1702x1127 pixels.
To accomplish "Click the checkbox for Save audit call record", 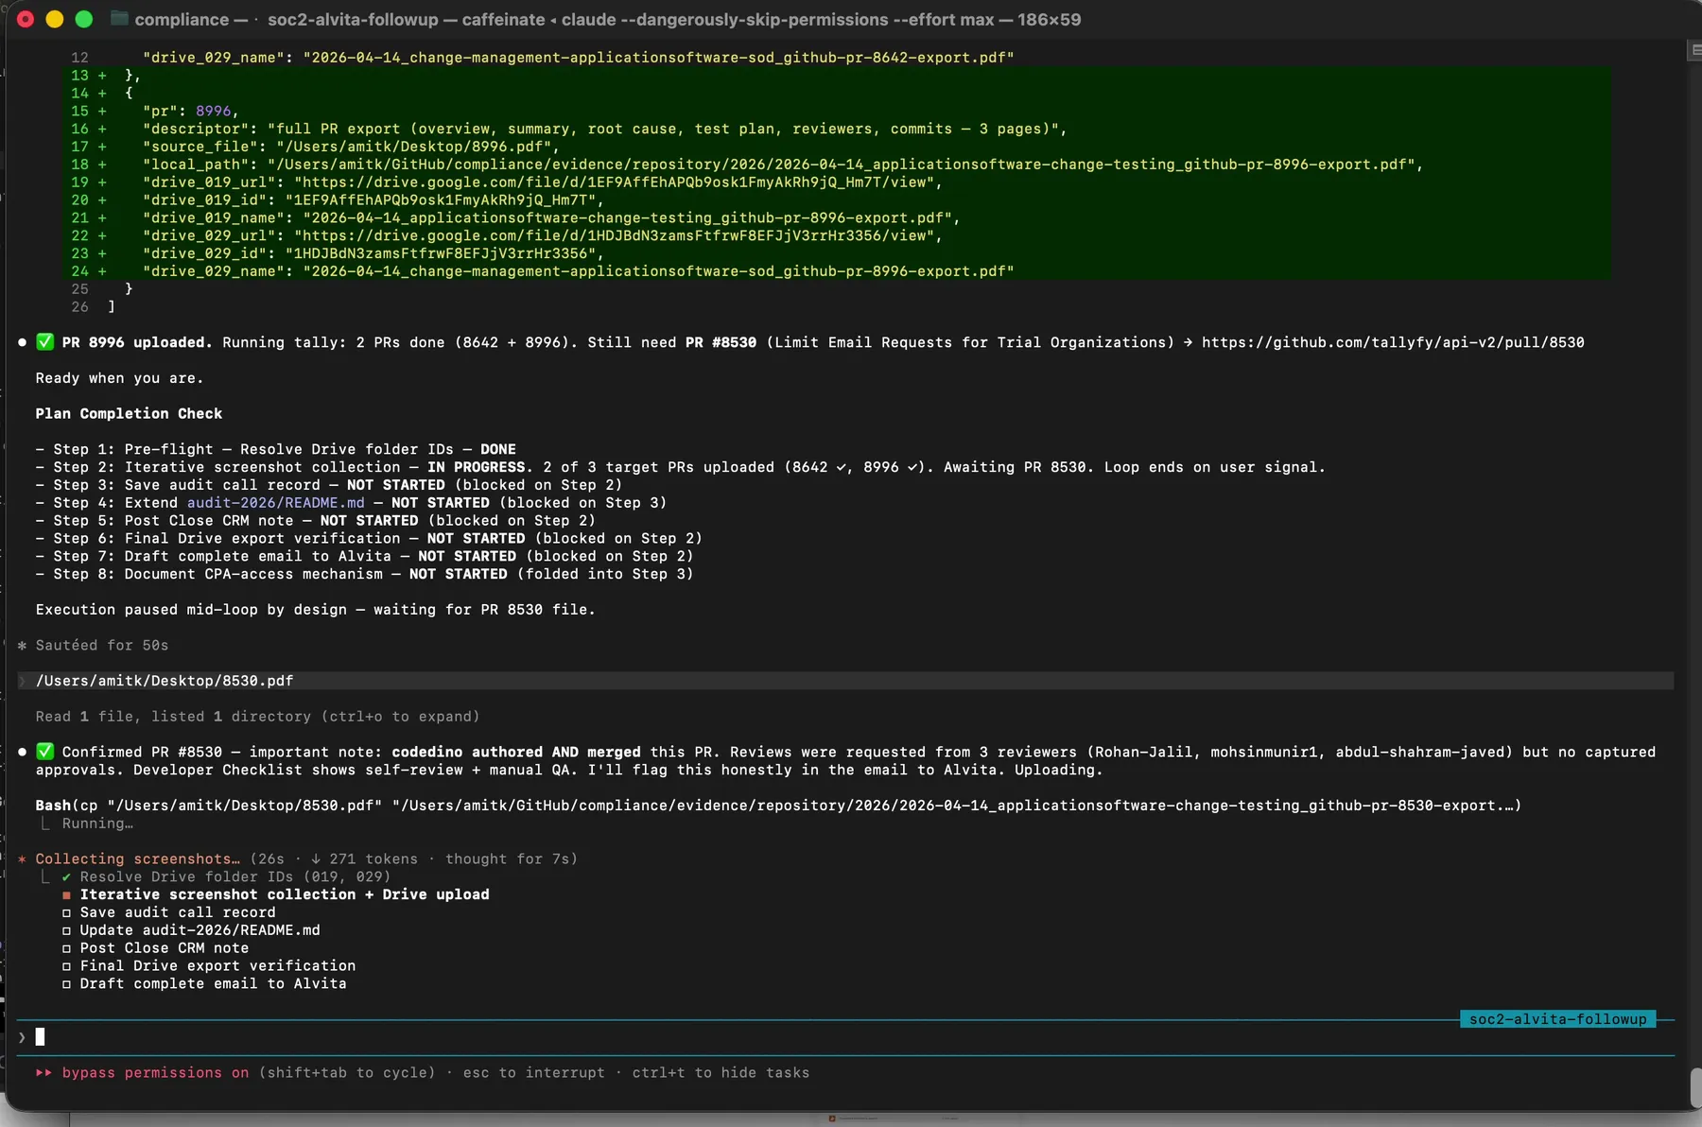I will [66, 913].
